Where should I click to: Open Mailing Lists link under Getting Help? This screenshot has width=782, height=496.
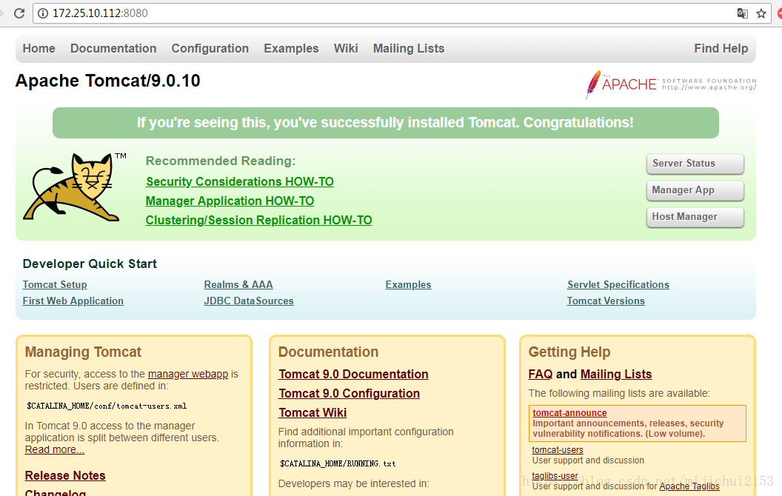(616, 375)
